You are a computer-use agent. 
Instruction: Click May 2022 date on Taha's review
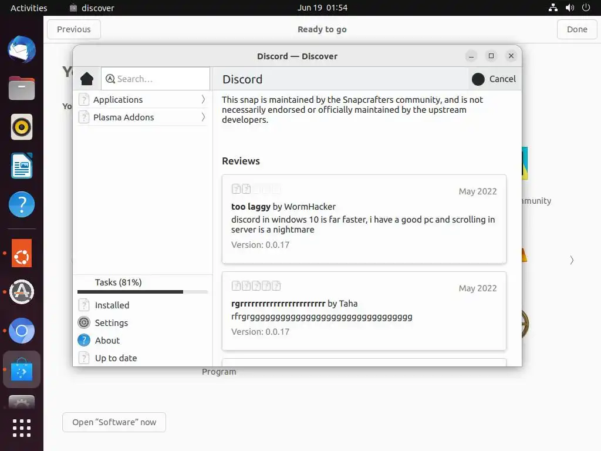[478, 288]
